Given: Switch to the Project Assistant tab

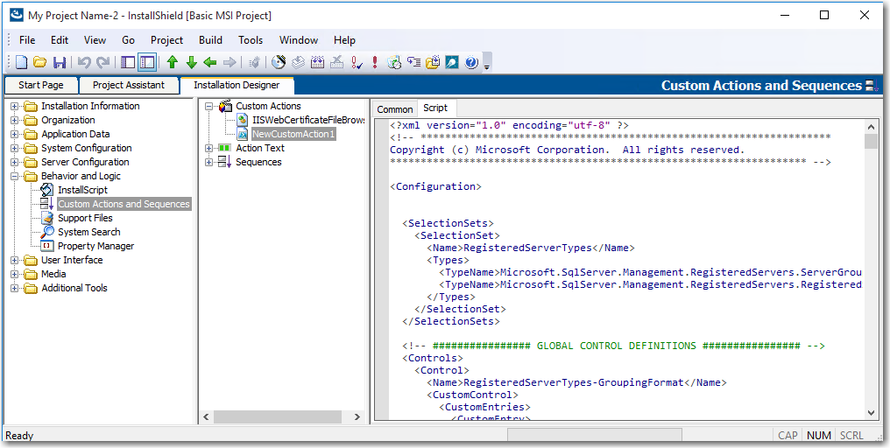Looking at the screenshot, I should [x=128, y=85].
